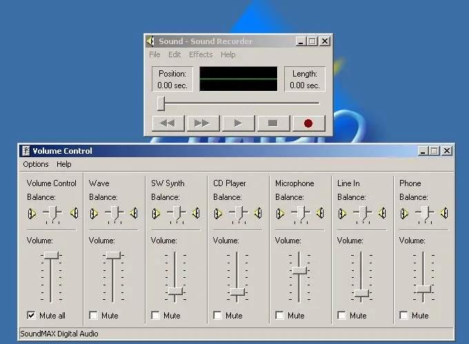Screen dimensions: 469x344
Task: Mute the Microphone channel
Action: [279, 315]
